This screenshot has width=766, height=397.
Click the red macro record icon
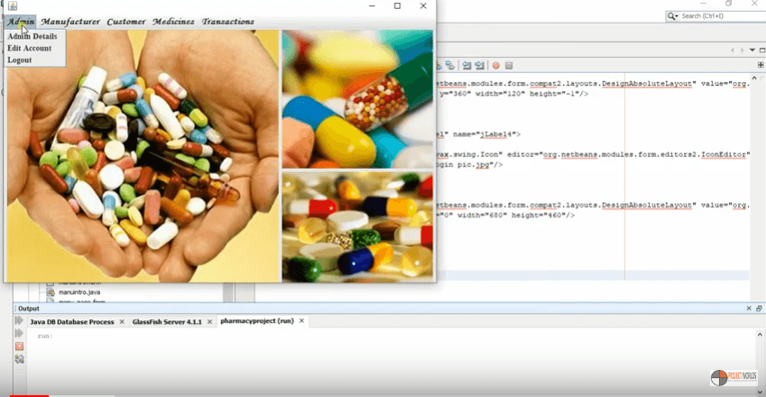(495, 66)
